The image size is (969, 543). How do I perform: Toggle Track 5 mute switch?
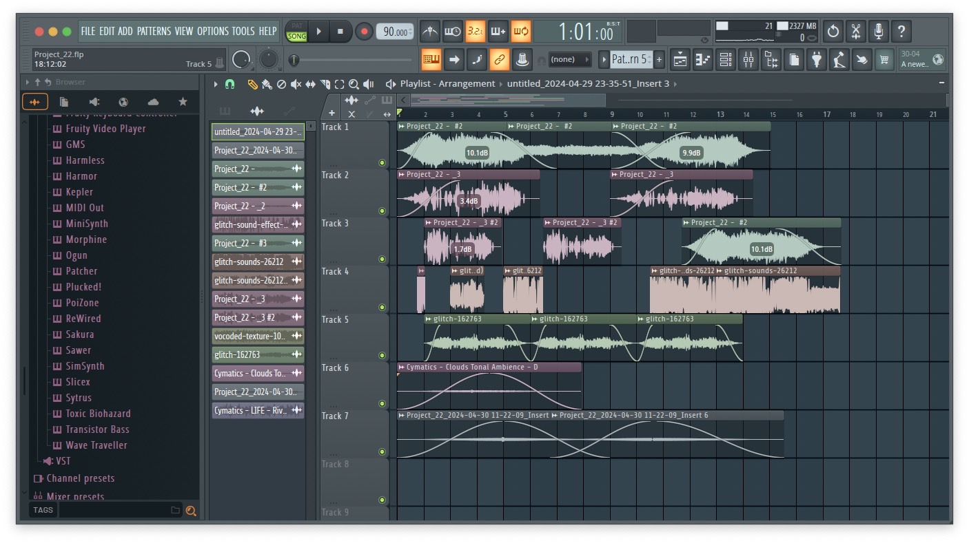click(x=382, y=356)
